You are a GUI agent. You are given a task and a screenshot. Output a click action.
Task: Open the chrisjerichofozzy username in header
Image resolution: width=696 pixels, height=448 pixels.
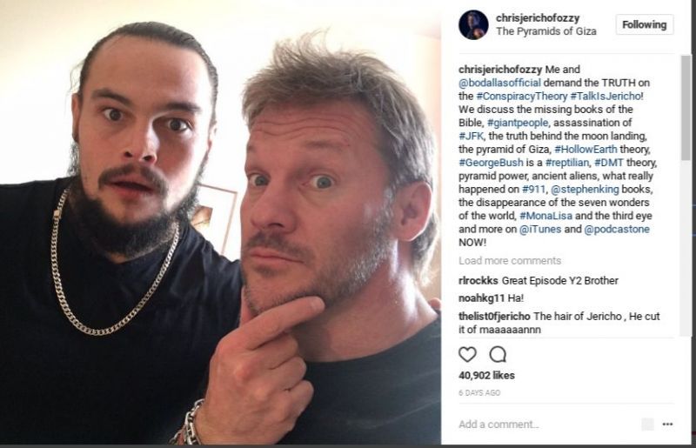(x=538, y=18)
